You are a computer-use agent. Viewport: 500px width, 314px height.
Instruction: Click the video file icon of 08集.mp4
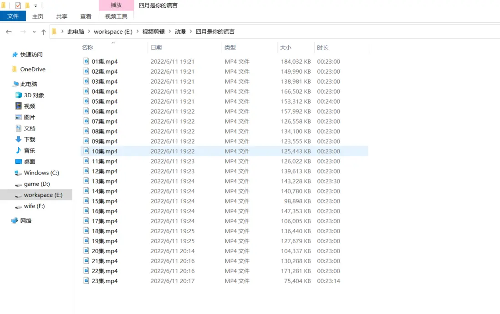86,131
